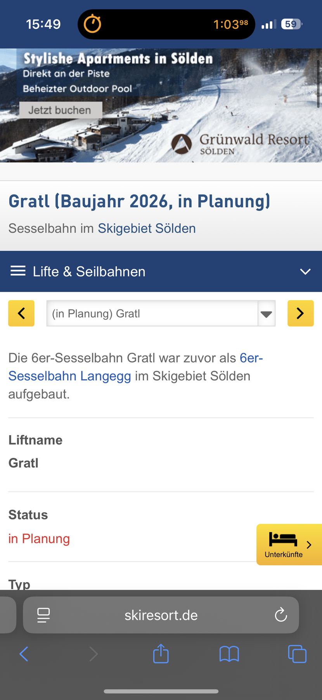
Task: Expand Lifte & Seilbahnen chevron
Action: click(305, 271)
